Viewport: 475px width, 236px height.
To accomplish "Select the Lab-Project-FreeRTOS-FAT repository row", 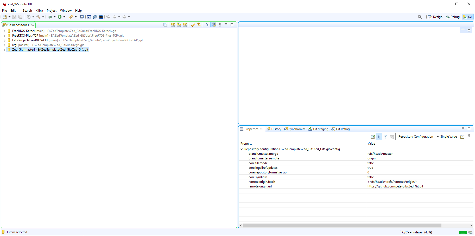I will (x=75, y=40).
